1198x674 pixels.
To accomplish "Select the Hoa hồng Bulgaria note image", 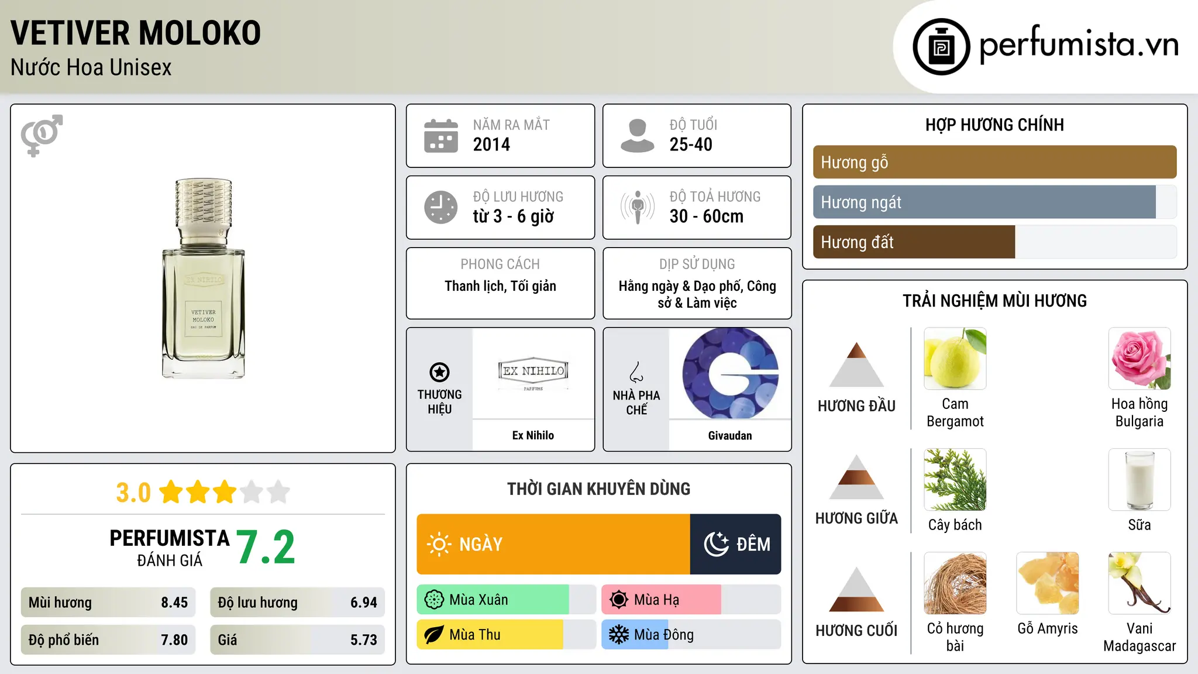I will point(1140,359).
